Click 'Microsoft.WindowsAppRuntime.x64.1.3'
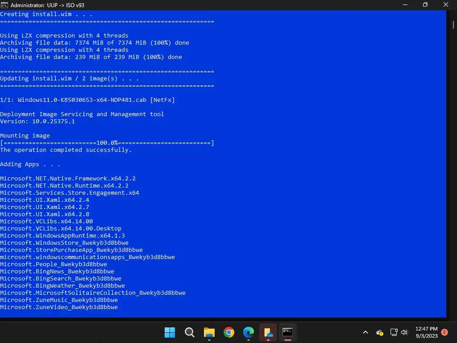The height and width of the screenshot is (343, 457). coord(62,236)
